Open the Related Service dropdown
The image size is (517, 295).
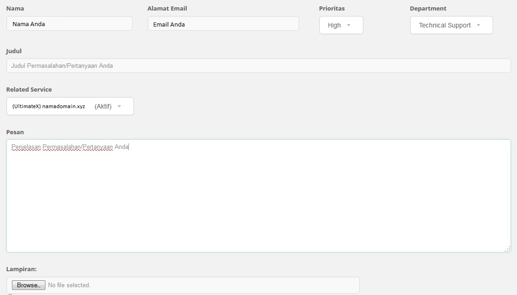[x=70, y=106]
